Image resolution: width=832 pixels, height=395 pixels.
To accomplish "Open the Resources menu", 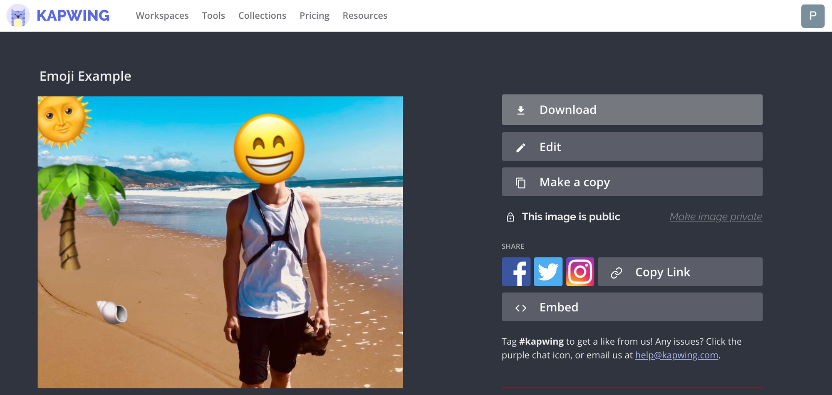I will tap(365, 15).
